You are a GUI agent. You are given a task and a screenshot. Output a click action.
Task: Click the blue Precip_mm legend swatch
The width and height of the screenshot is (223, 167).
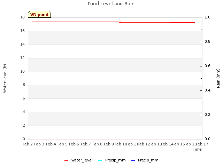[x=133, y=161]
